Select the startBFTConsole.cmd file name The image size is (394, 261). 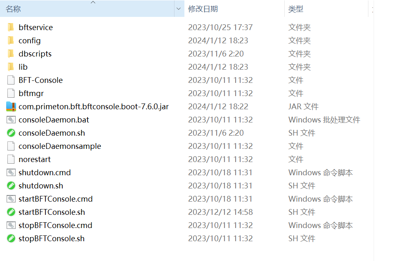pyautogui.click(x=56, y=199)
